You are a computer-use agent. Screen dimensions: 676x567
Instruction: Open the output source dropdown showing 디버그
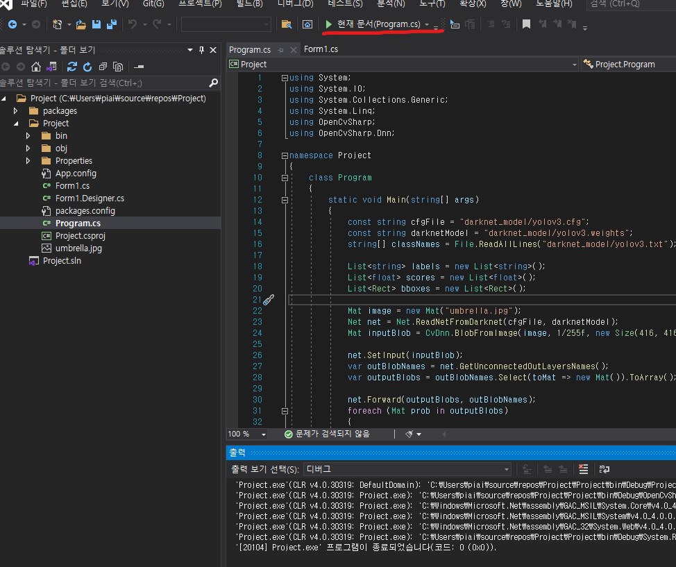coord(407,470)
